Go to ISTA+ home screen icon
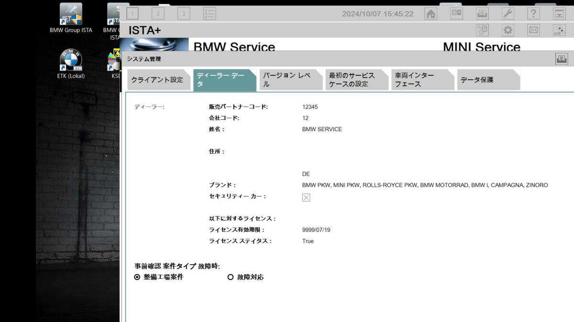574x322 pixels. 431,14
